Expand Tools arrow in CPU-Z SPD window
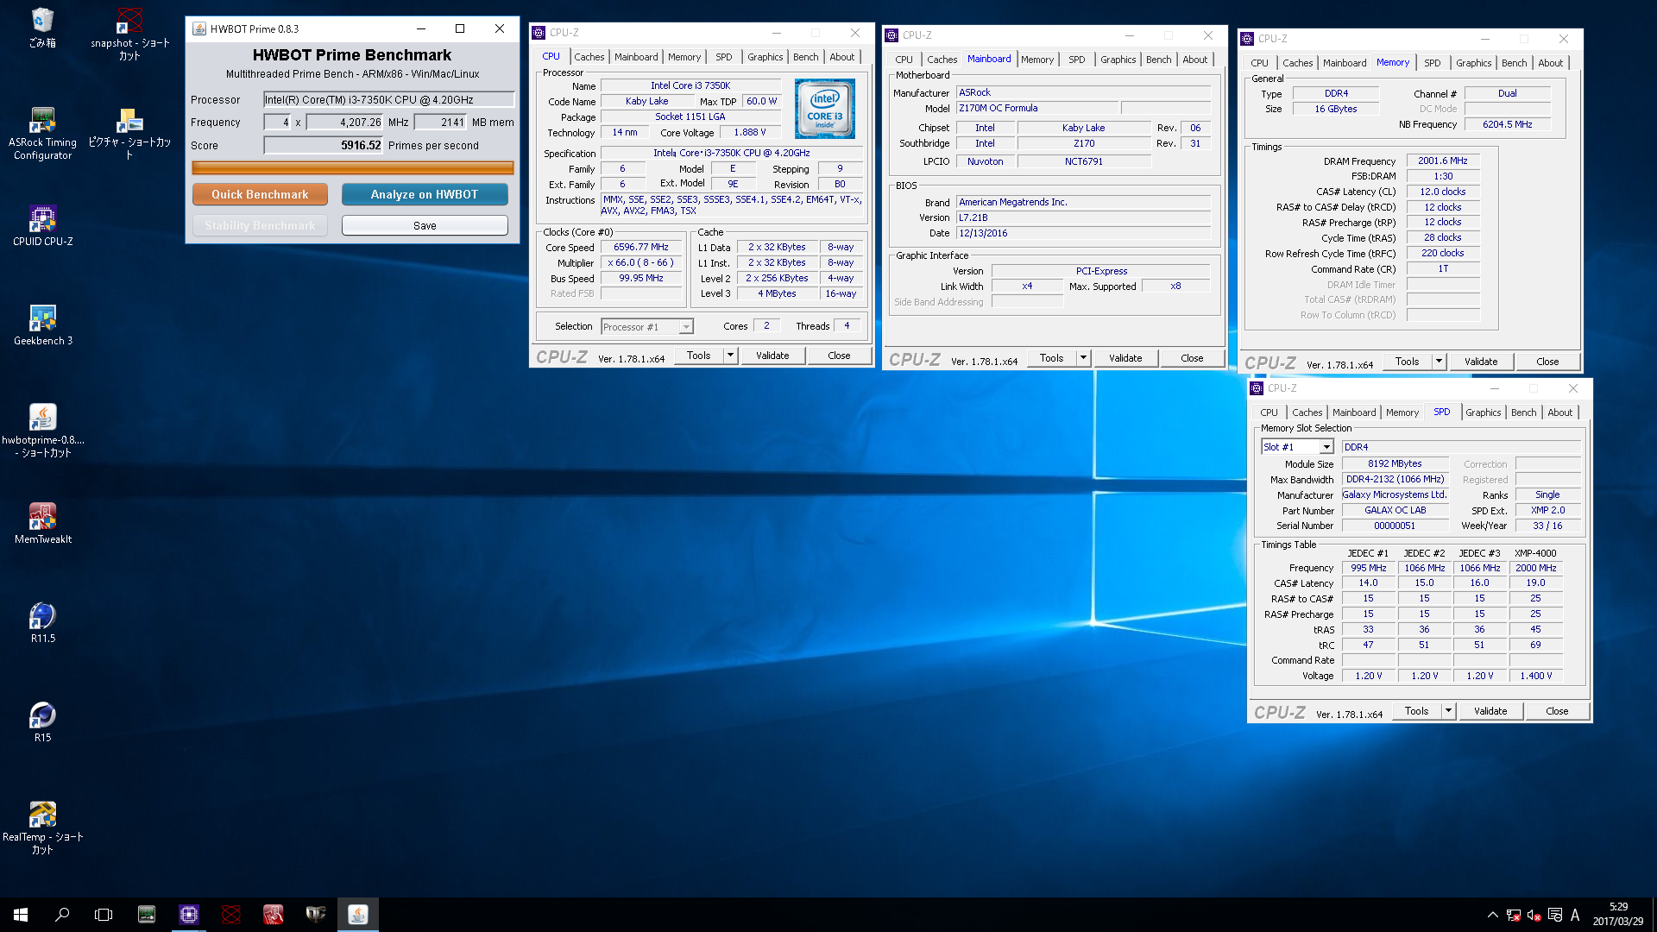1657x932 pixels. pos(1448,711)
